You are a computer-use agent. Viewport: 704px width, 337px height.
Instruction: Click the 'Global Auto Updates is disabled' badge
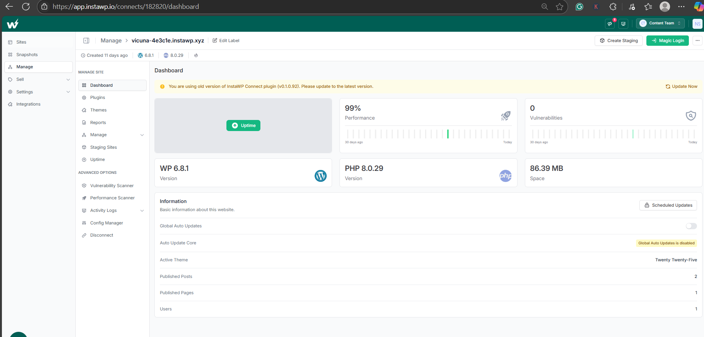(666, 243)
